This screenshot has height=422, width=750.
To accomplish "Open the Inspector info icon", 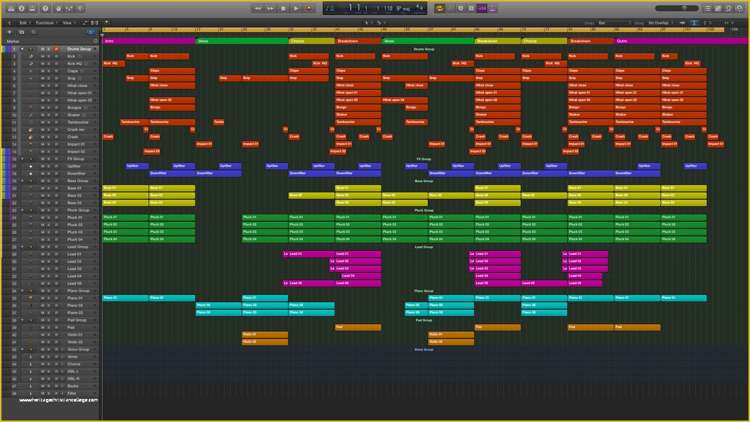I will pyautogui.click(x=21, y=8).
